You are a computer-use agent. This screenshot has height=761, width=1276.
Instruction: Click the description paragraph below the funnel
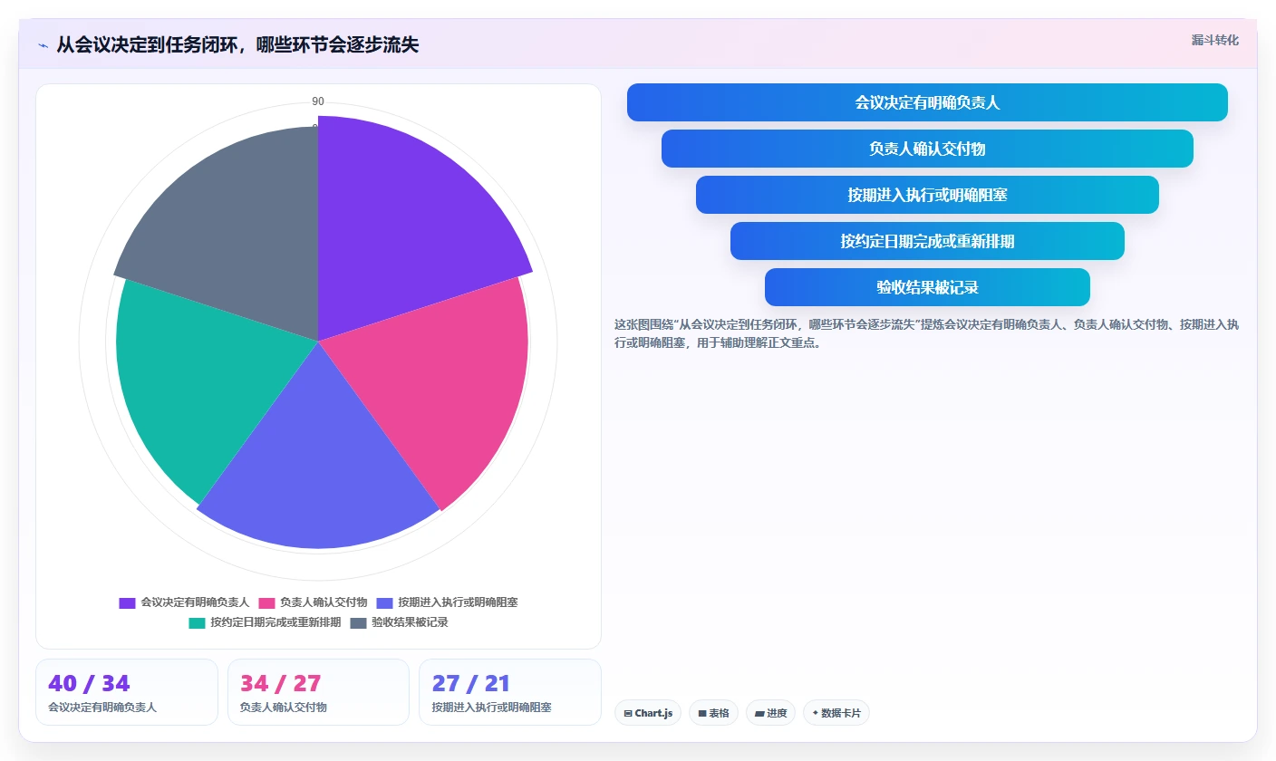[927, 333]
